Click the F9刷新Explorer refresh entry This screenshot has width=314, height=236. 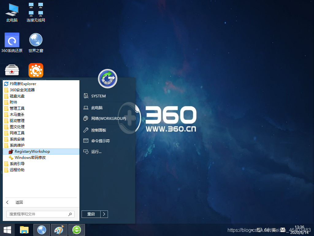41,84
